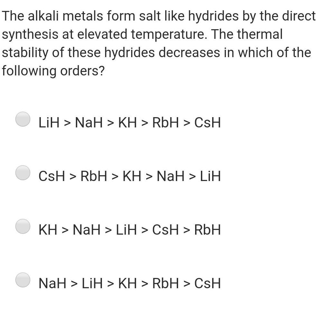The width and height of the screenshot is (316, 320).
Task: Choose the radio button beside CsH > RbH > KH order
Action: 23,173
